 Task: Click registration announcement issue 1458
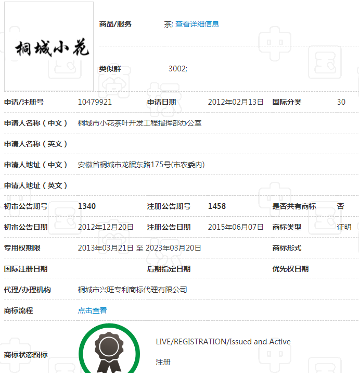click(x=216, y=206)
